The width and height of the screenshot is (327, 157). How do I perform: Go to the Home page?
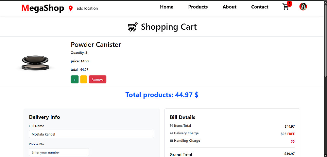tap(167, 7)
